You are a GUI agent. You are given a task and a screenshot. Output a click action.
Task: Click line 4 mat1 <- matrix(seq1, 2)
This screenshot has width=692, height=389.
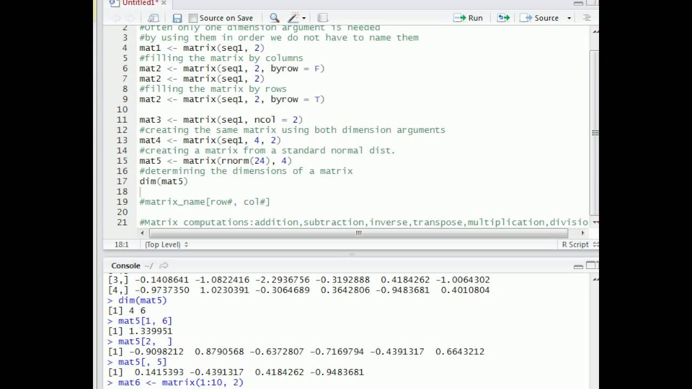point(202,48)
